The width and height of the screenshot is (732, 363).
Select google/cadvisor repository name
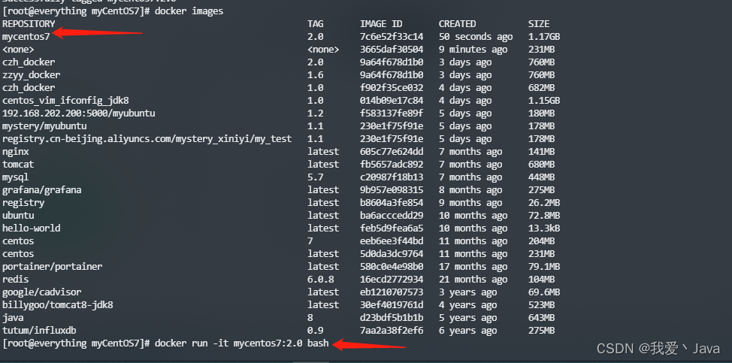(x=42, y=292)
